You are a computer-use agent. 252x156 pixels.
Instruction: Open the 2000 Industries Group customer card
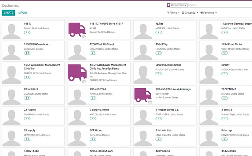point(168,65)
